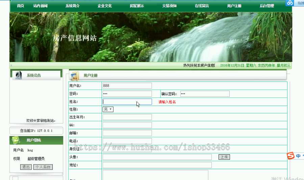Click the 请输入姓名 error text
The width and height of the screenshot is (304, 180).
167,102
